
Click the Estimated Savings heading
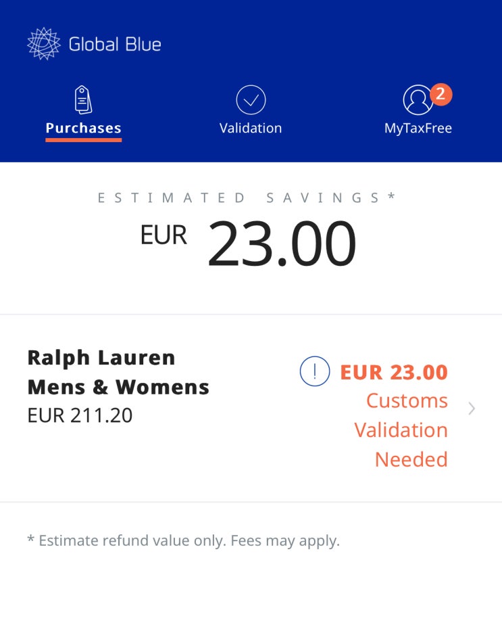[x=247, y=198]
